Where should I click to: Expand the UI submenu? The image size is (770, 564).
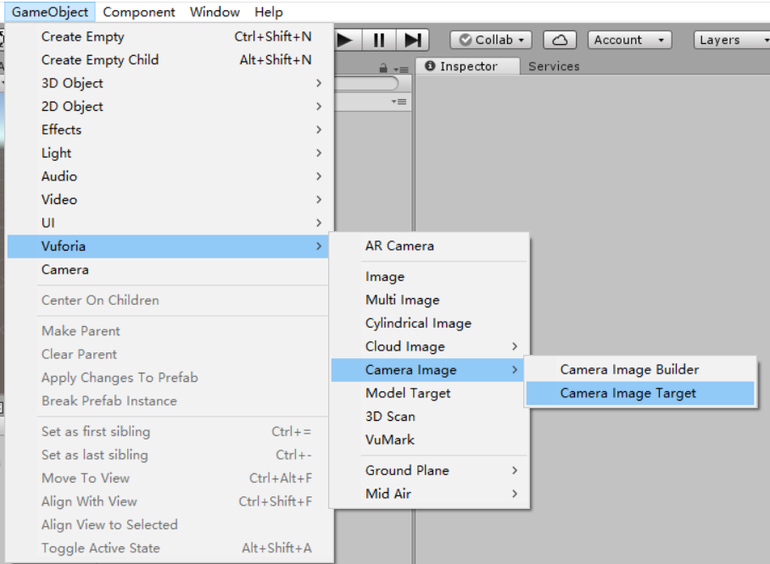coord(168,224)
